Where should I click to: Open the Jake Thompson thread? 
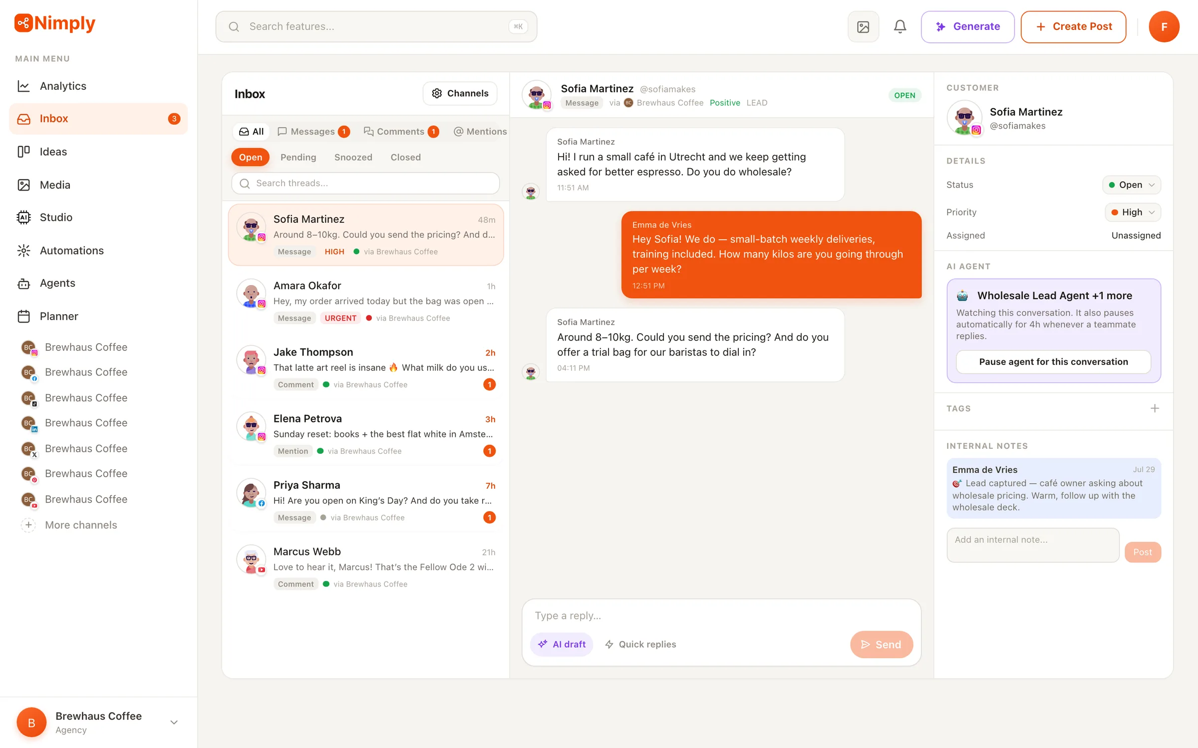[365, 368]
